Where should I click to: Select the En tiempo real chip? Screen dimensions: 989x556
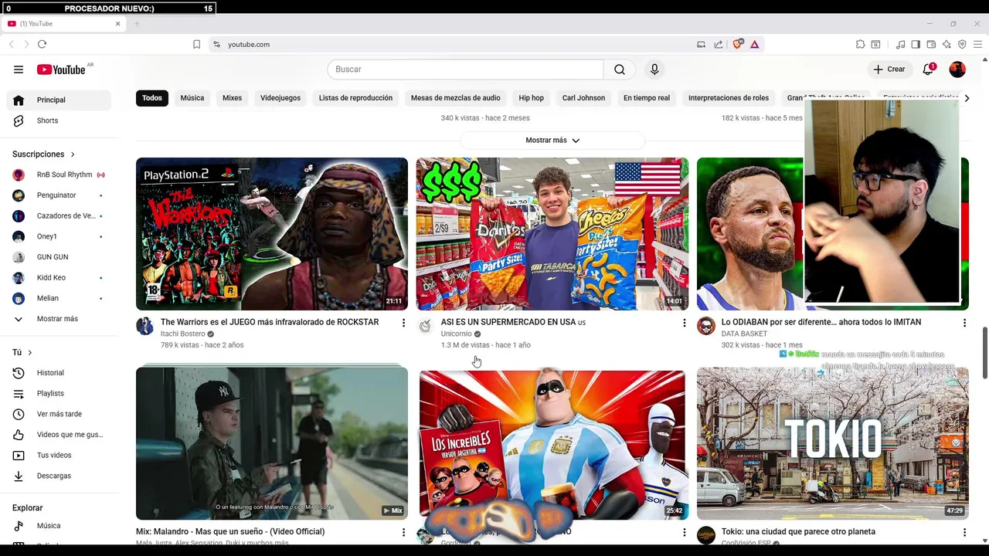(647, 98)
